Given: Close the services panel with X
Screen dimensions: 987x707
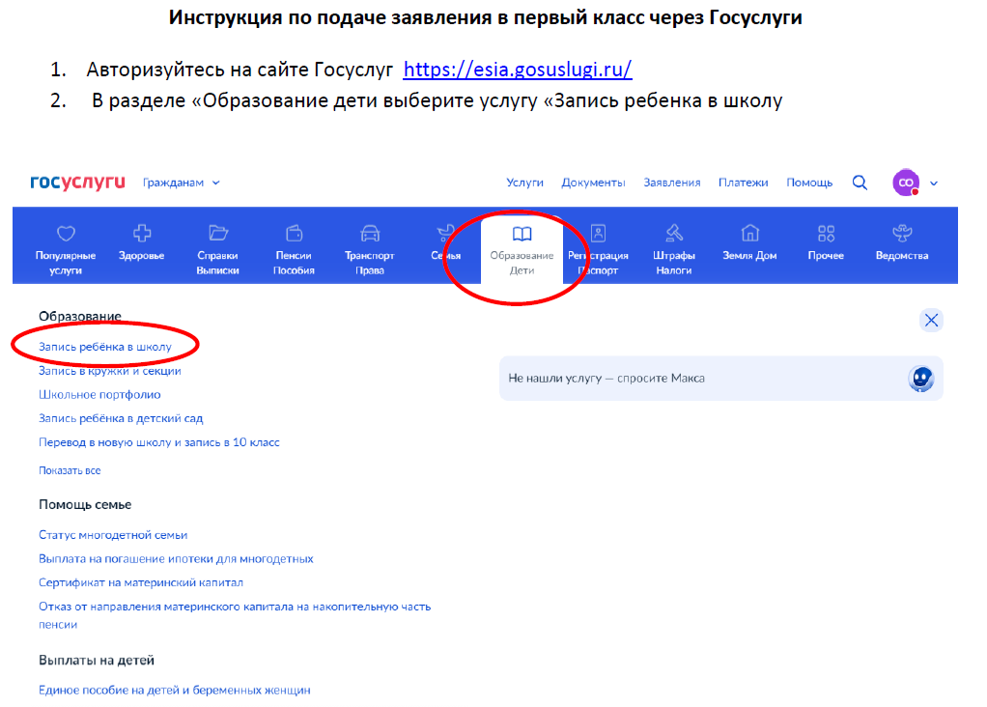Looking at the screenshot, I should pos(931,321).
